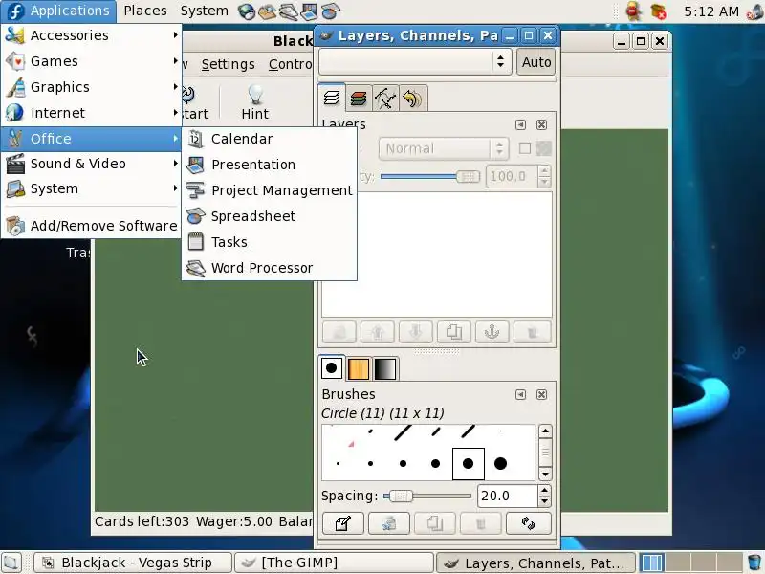Switch to the Channels tab
The width and height of the screenshot is (765, 574).
coord(359,99)
